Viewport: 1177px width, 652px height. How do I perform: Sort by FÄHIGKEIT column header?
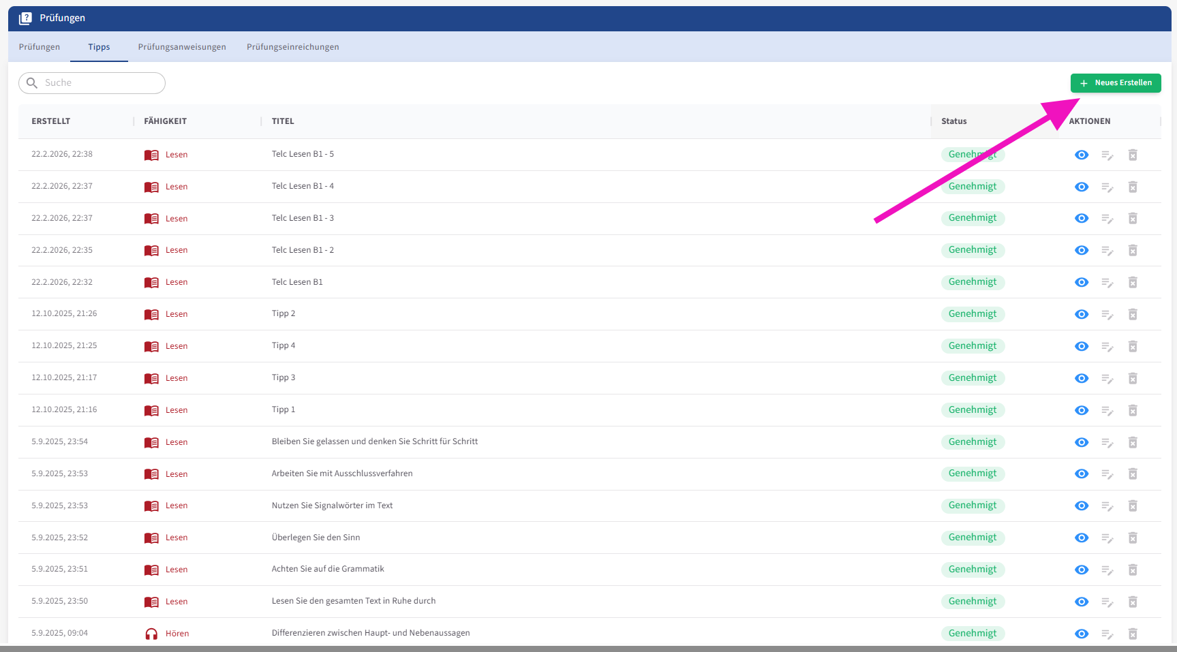pos(165,121)
